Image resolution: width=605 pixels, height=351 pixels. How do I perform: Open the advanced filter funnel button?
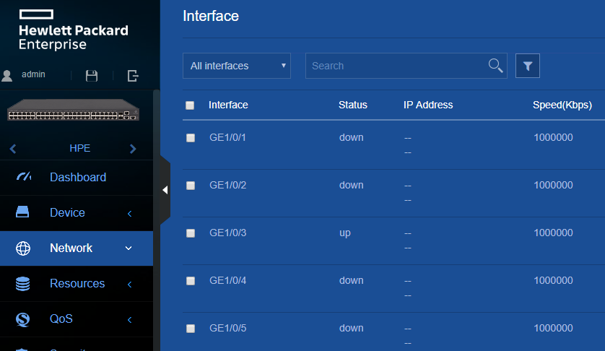(528, 66)
